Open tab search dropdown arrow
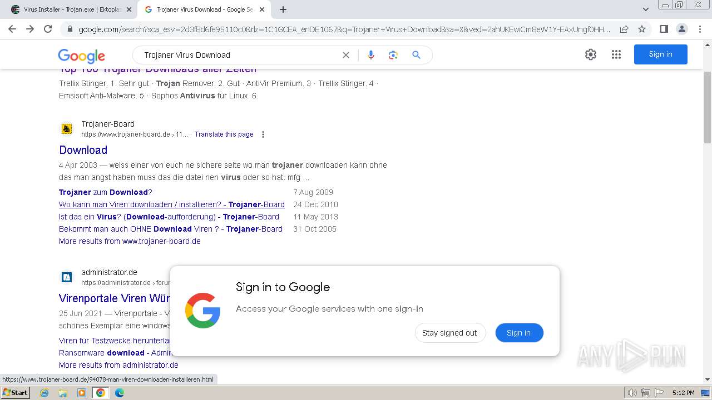Screen dimensions: 712x400 (x=646, y=9)
